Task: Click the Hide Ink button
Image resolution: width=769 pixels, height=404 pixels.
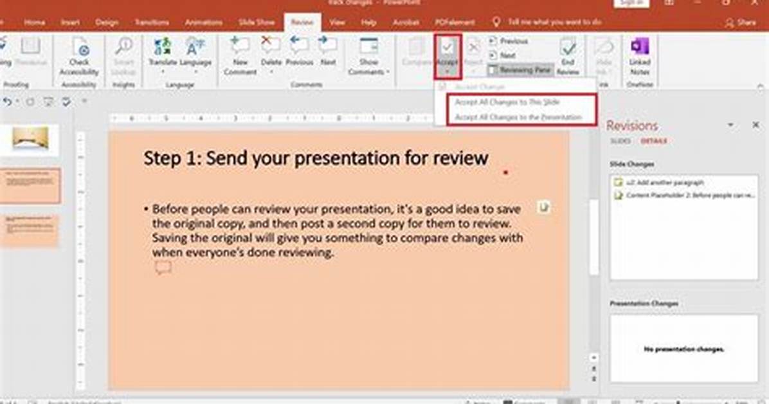Action: coord(604,57)
